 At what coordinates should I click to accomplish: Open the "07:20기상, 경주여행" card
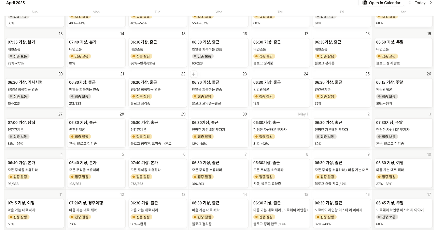(86, 203)
